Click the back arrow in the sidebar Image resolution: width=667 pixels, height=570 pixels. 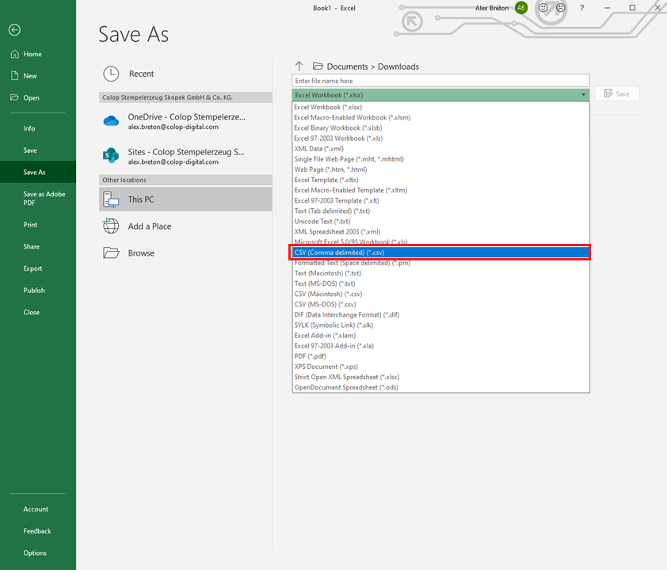point(14,30)
